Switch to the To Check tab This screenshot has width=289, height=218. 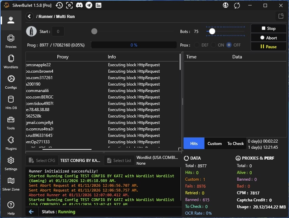(235, 143)
